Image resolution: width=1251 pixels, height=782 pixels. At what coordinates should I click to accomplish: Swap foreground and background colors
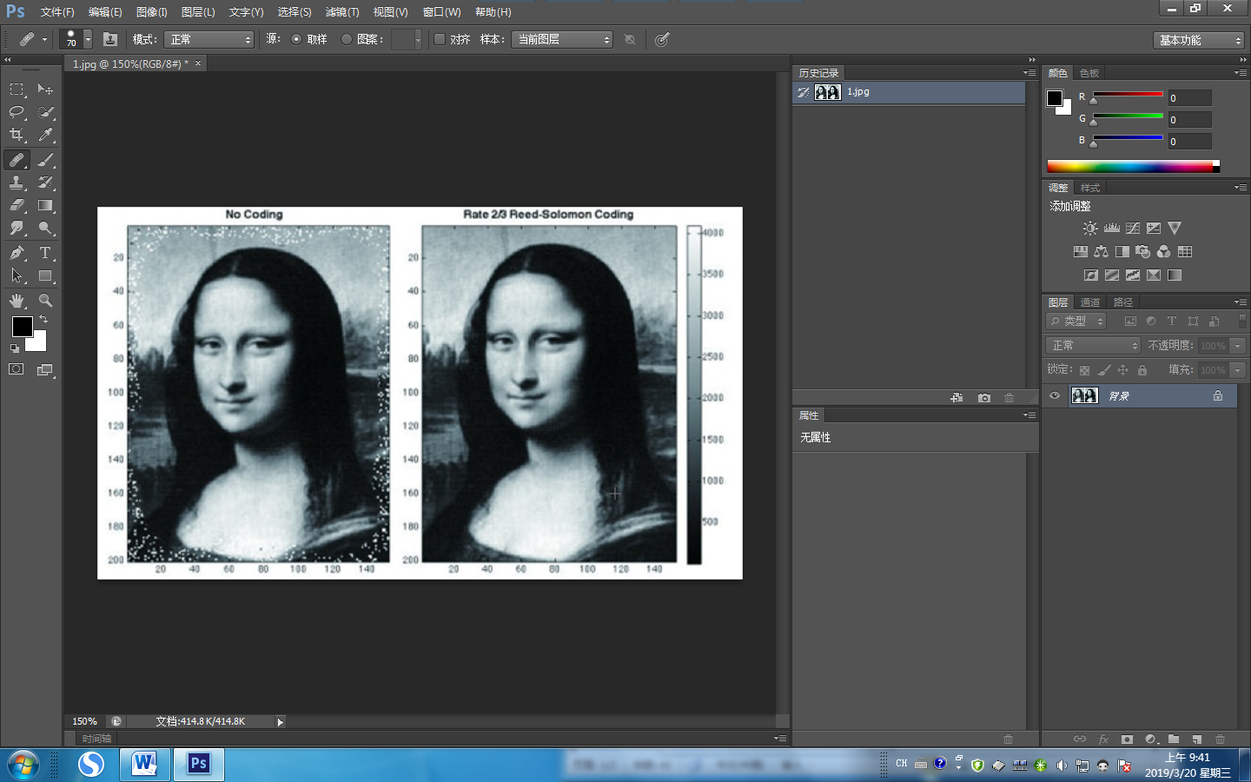(x=43, y=320)
